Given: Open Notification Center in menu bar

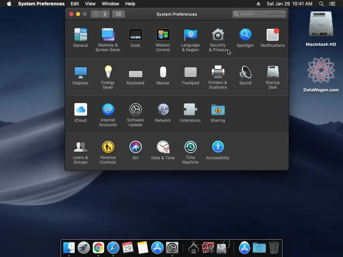Looking at the screenshot, I should pos(332,4).
